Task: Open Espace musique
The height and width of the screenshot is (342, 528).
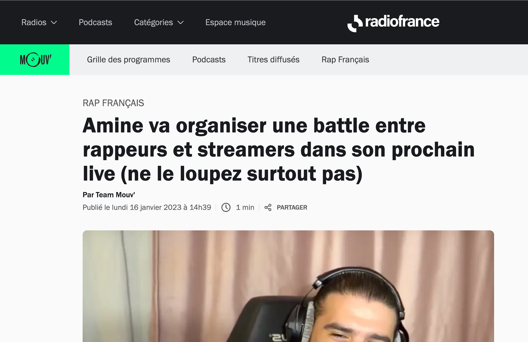Action: pos(235,22)
